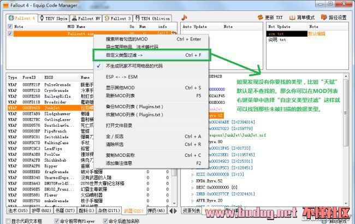355x224 pixels.
Task: Select the Sledgehammer weapon row
Action: pyautogui.click(x=50, y=114)
